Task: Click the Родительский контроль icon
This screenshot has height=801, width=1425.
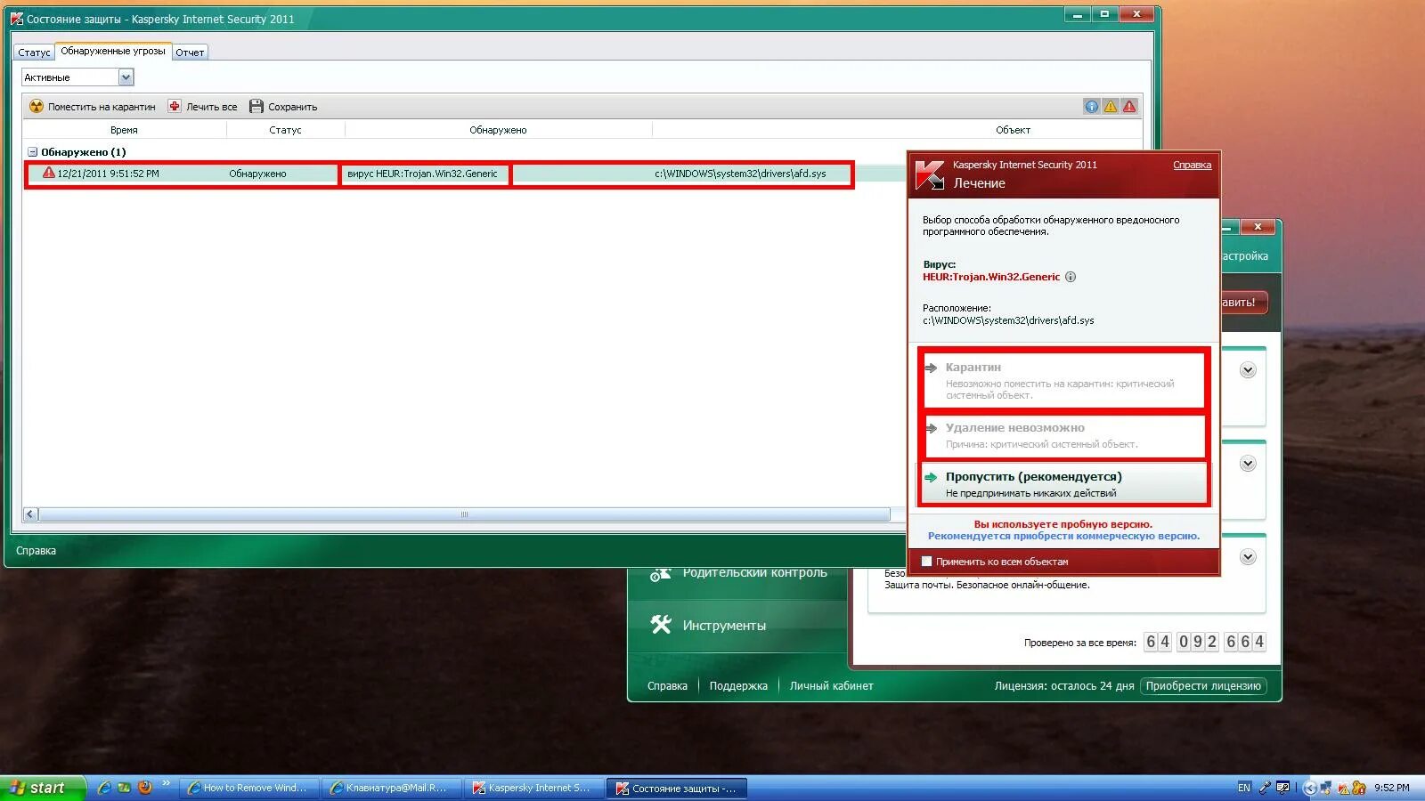Action: pos(660,574)
